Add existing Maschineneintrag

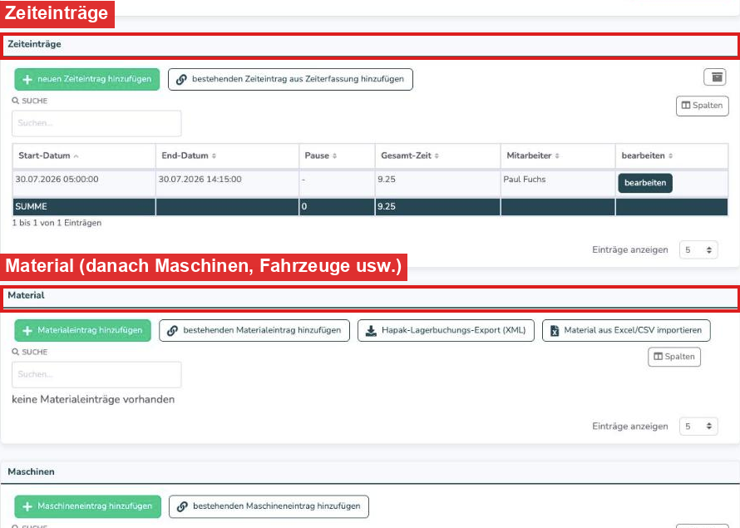269,506
